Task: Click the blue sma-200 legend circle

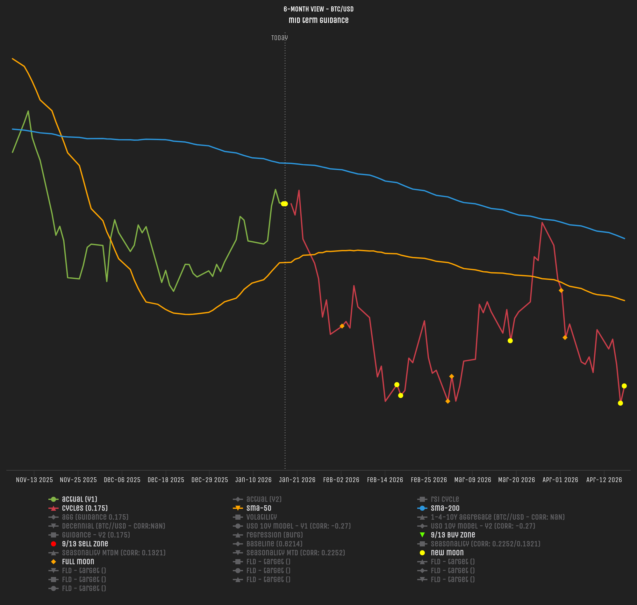Action: click(x=422, y=508)
